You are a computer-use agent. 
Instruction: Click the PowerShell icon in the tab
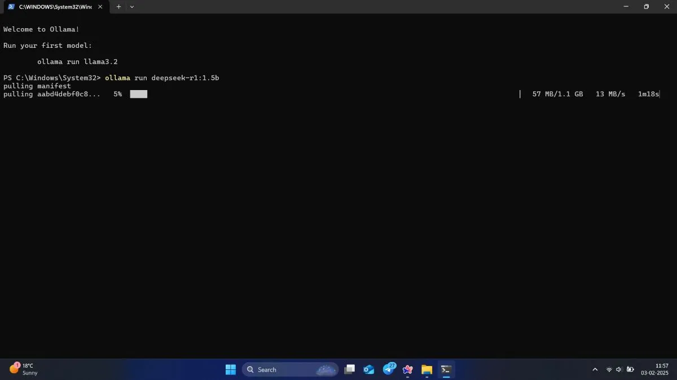click(x=11, y=7)
